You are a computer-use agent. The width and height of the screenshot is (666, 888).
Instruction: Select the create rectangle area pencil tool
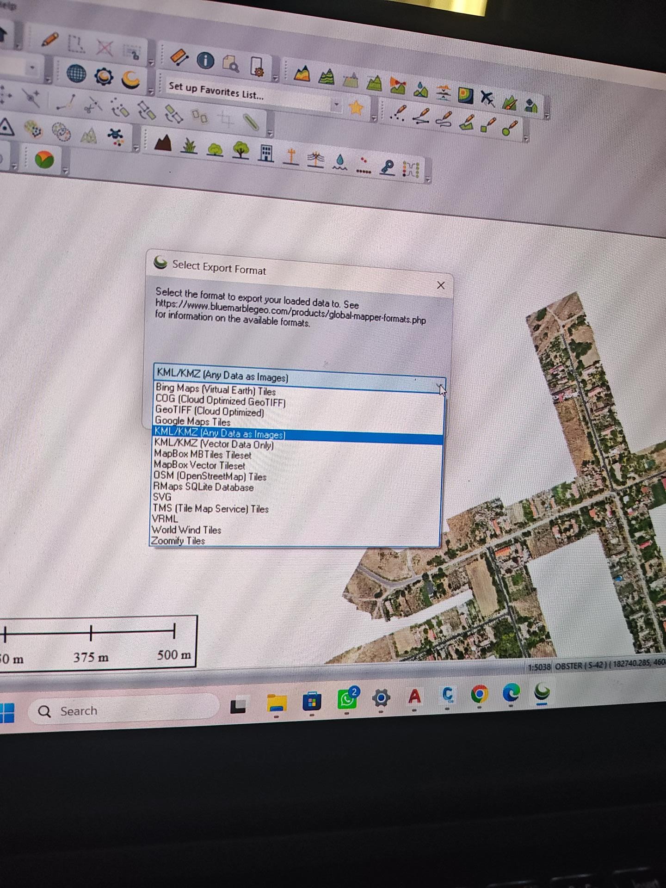[x=488, y=124]
